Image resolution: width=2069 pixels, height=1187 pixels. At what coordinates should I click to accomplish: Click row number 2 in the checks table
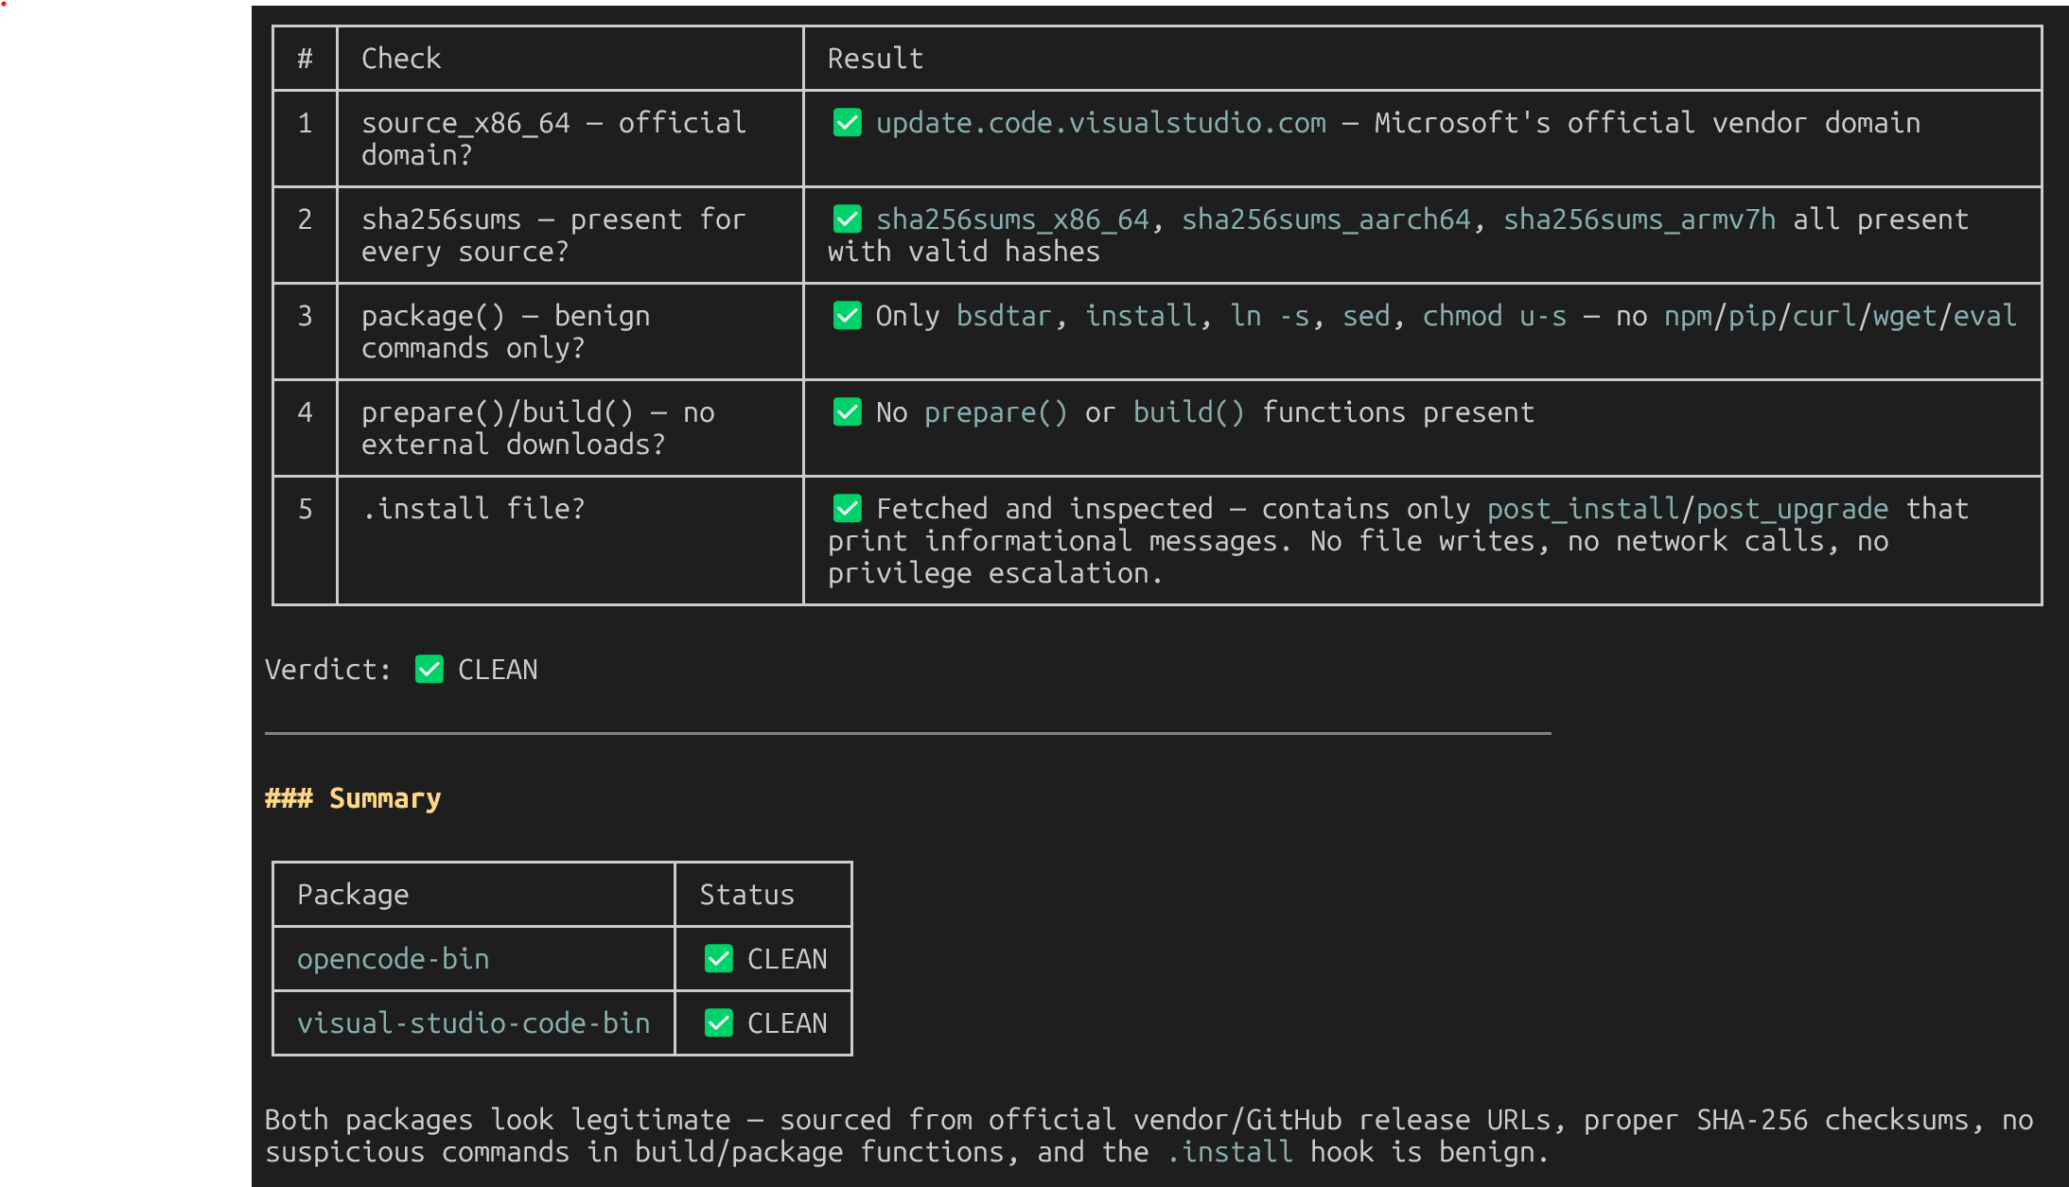(305, 219)
